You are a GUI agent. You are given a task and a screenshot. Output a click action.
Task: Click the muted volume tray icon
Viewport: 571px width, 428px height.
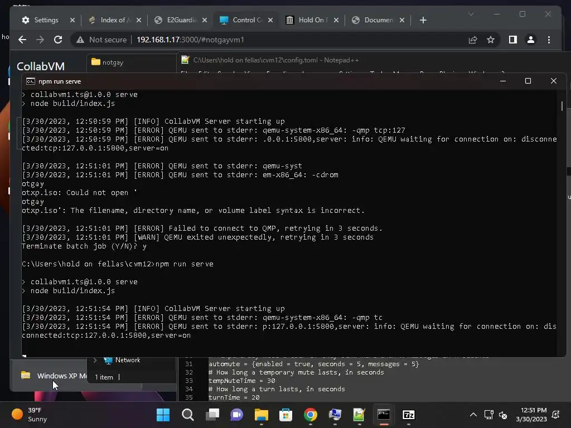[x=503, y=415]
